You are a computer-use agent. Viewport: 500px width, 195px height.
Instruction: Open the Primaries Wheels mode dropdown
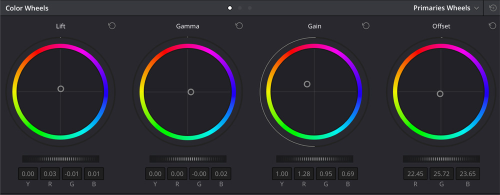(446, 8)
